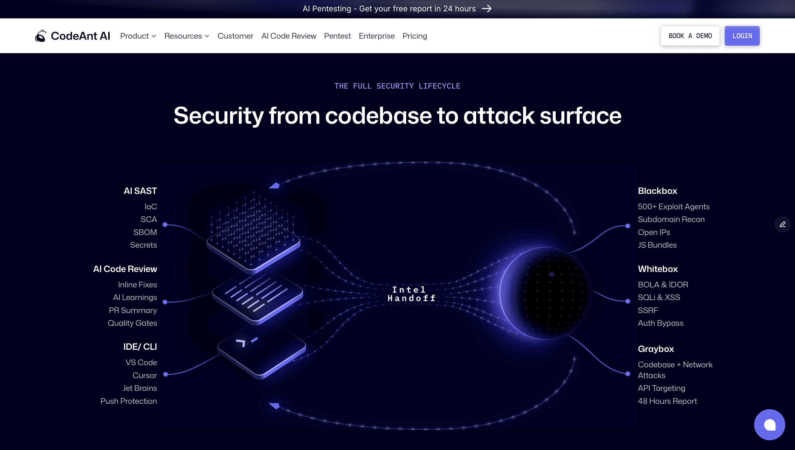Image resolution: width=795 pixels, height=450 pixels.
Task: Open the Pricing nav item
Action: click(x=415, y=36)
